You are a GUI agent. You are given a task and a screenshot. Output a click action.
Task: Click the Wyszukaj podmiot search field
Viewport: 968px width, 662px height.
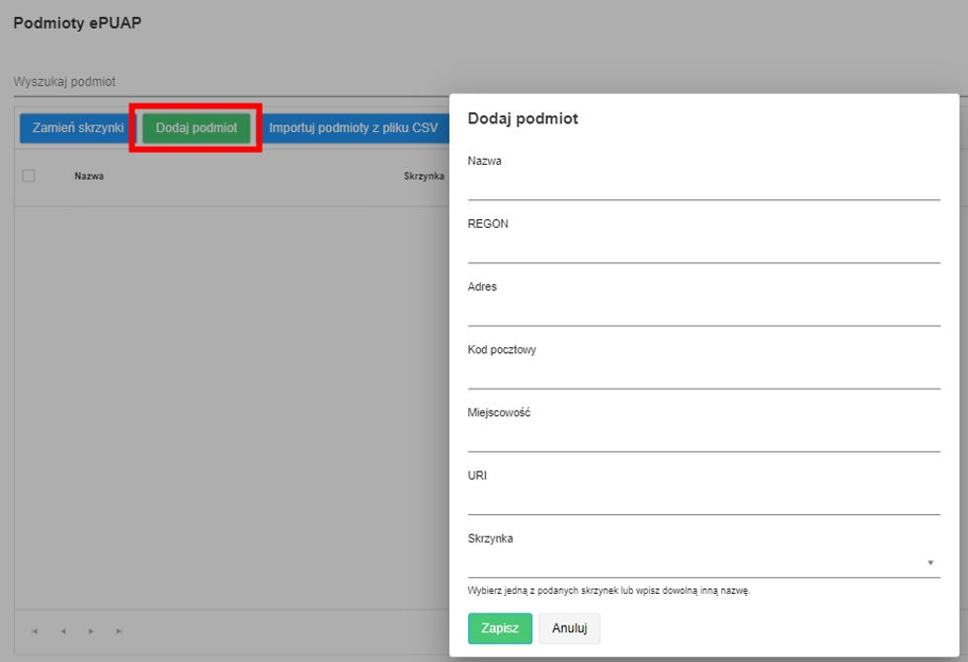(231, 82)
